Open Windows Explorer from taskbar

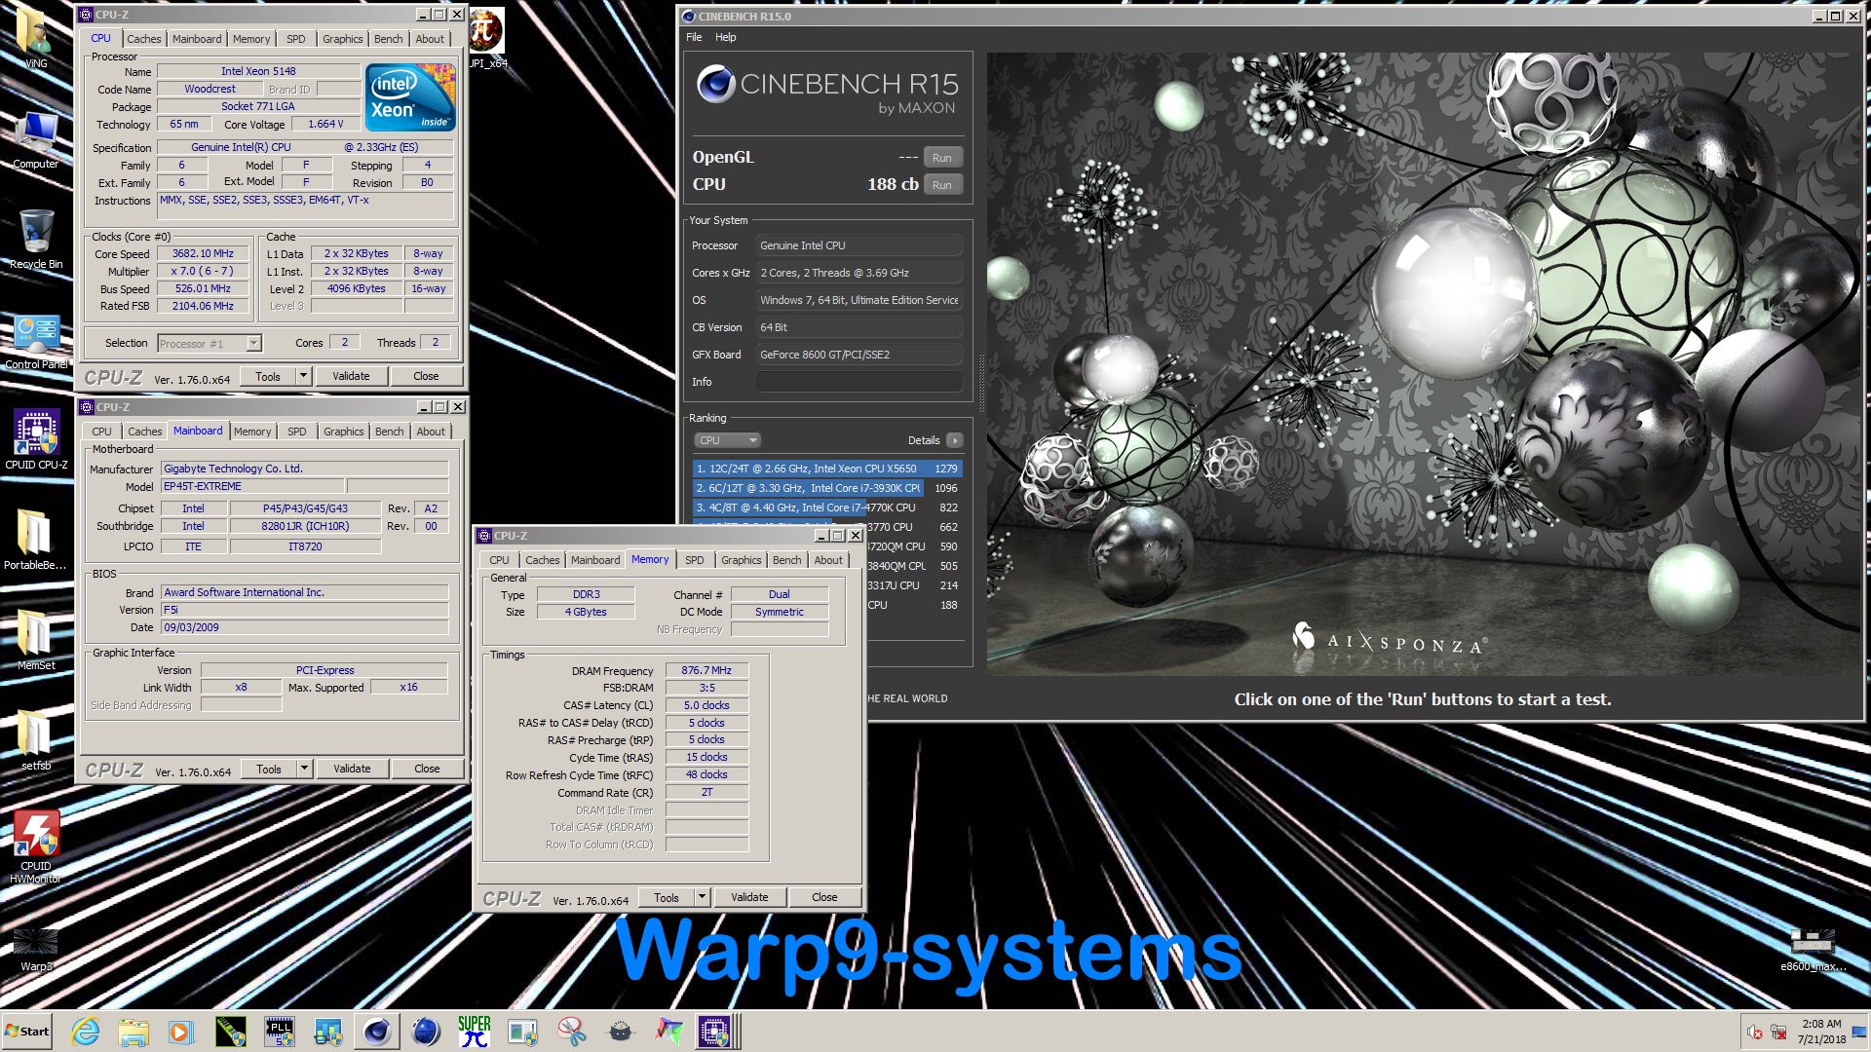[x=134, y=1032]
